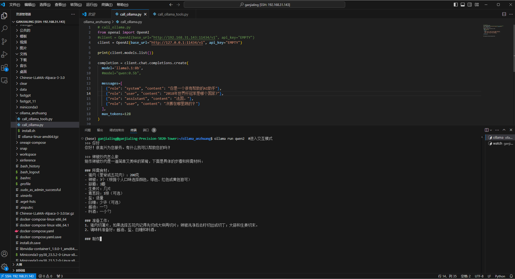515x279 pixels.
Task: Open Source Control view
Action: point(4,42)
